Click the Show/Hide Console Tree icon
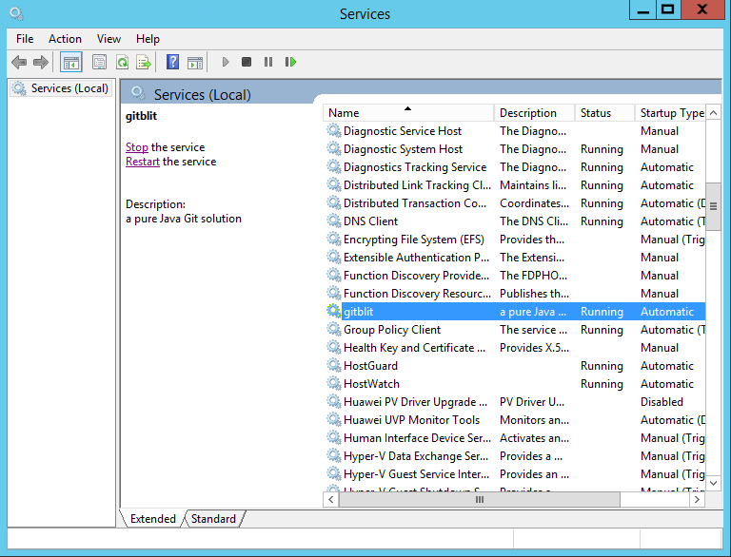Image resolution: width=731 pixels, height=557 pixels. pos(70,63)
